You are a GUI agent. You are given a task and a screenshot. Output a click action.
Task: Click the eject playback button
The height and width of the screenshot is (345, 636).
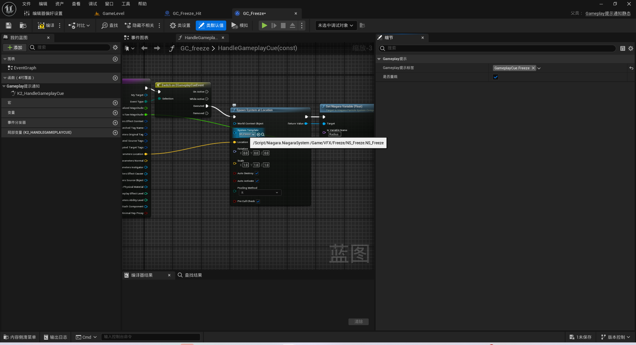coord(292,26)
